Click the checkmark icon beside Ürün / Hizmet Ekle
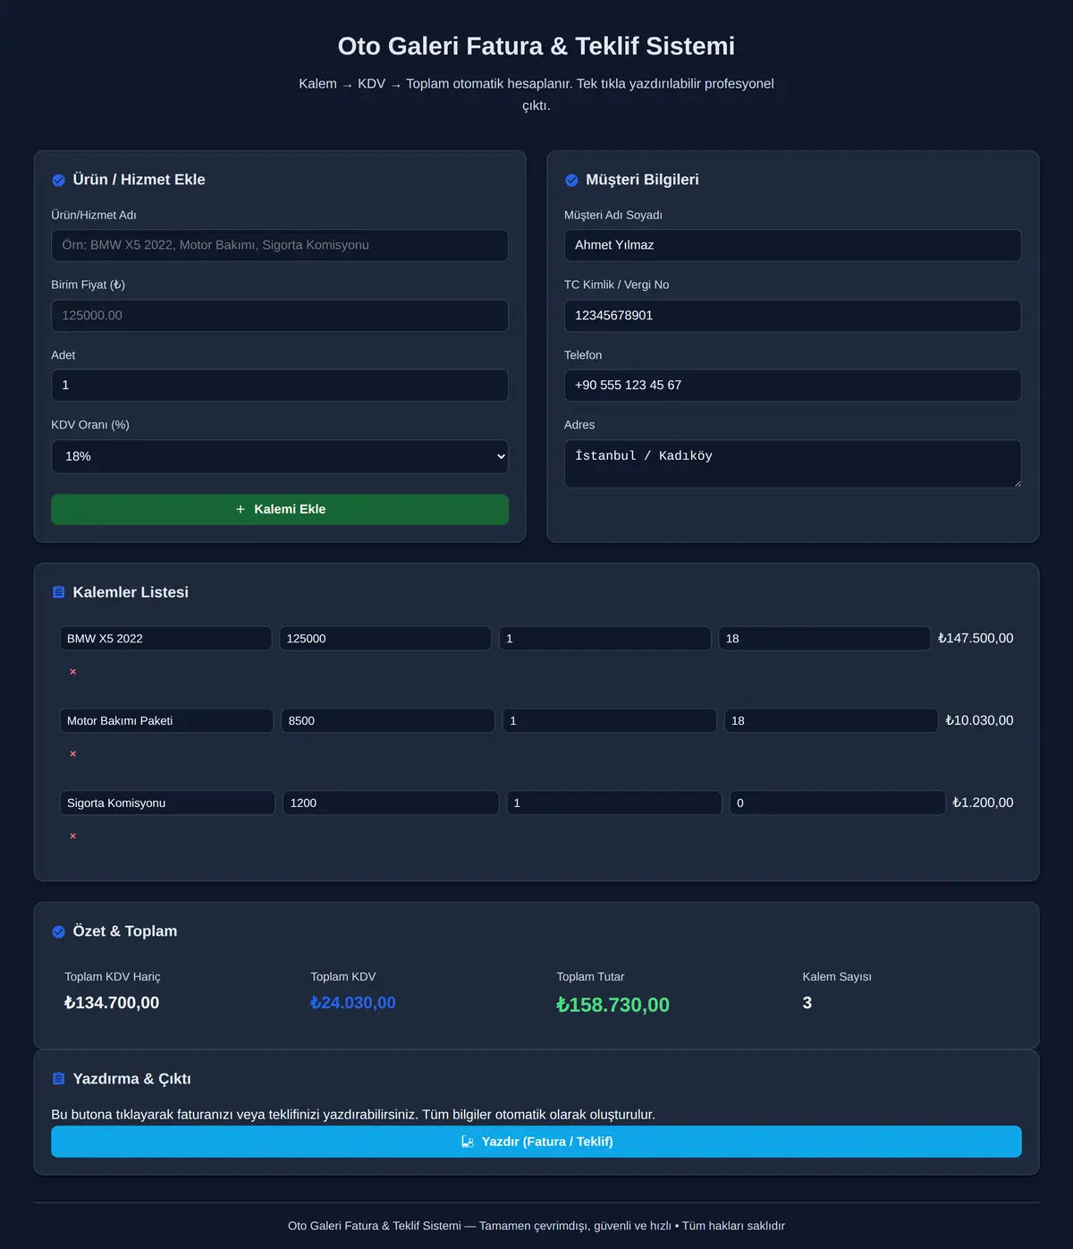The image size is (1073, 1249). (59, 180)
